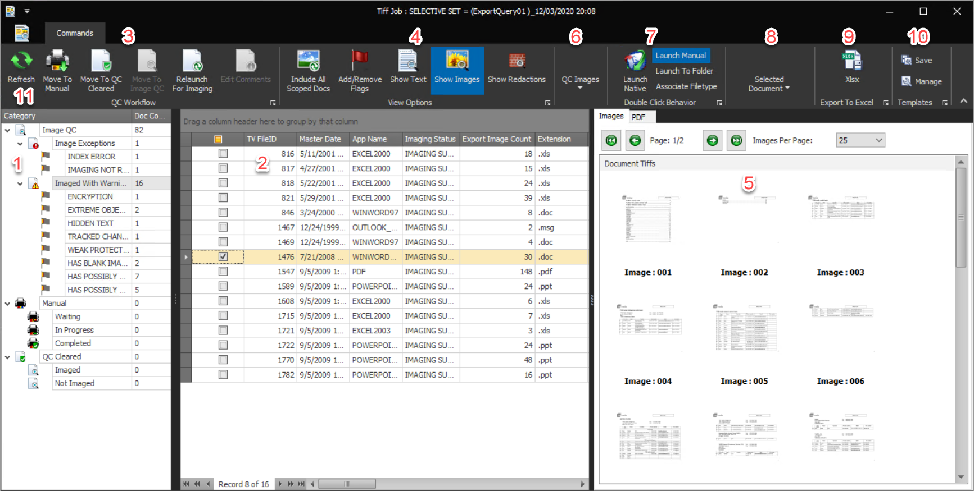Toggle the Show Images view option

tap(457, 71)
